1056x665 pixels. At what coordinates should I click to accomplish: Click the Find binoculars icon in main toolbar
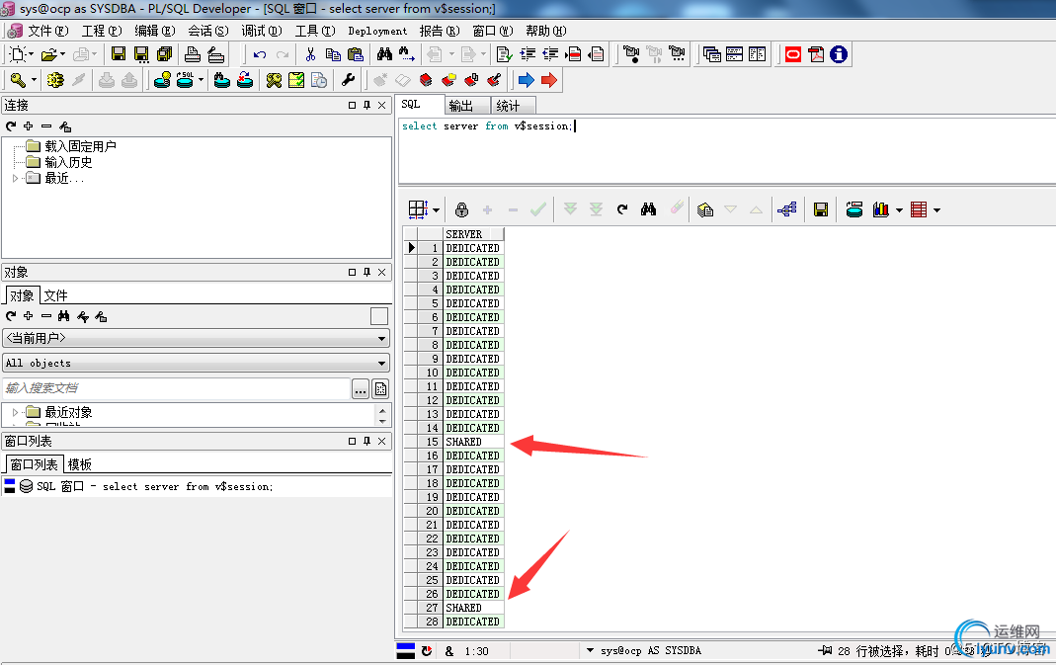pos(384,54)
